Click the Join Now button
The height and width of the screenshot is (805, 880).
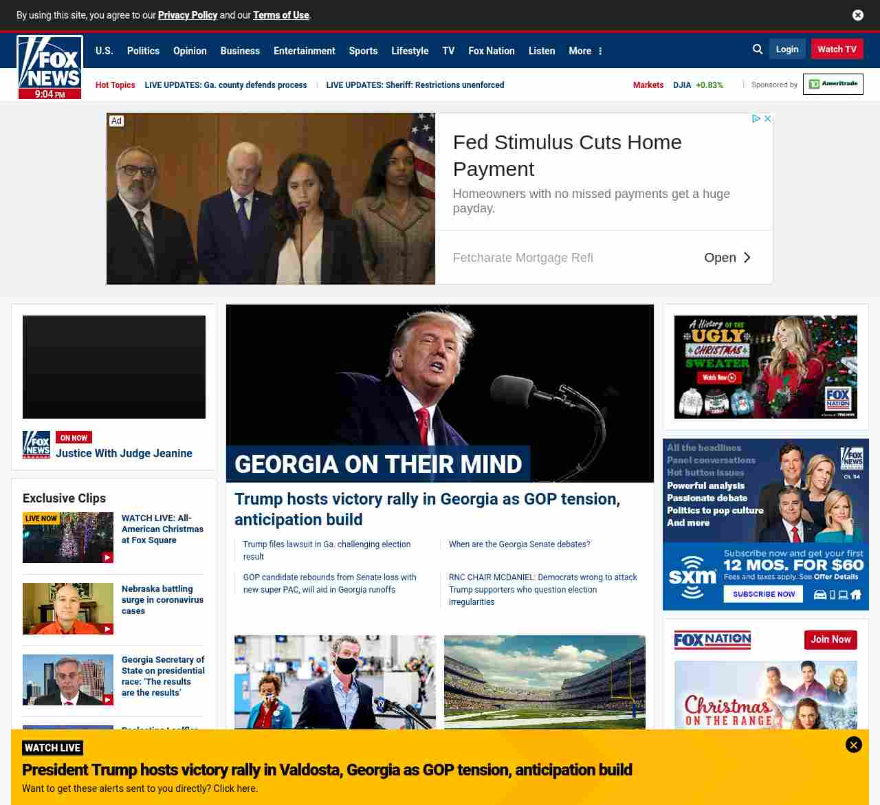coord(830,640)
